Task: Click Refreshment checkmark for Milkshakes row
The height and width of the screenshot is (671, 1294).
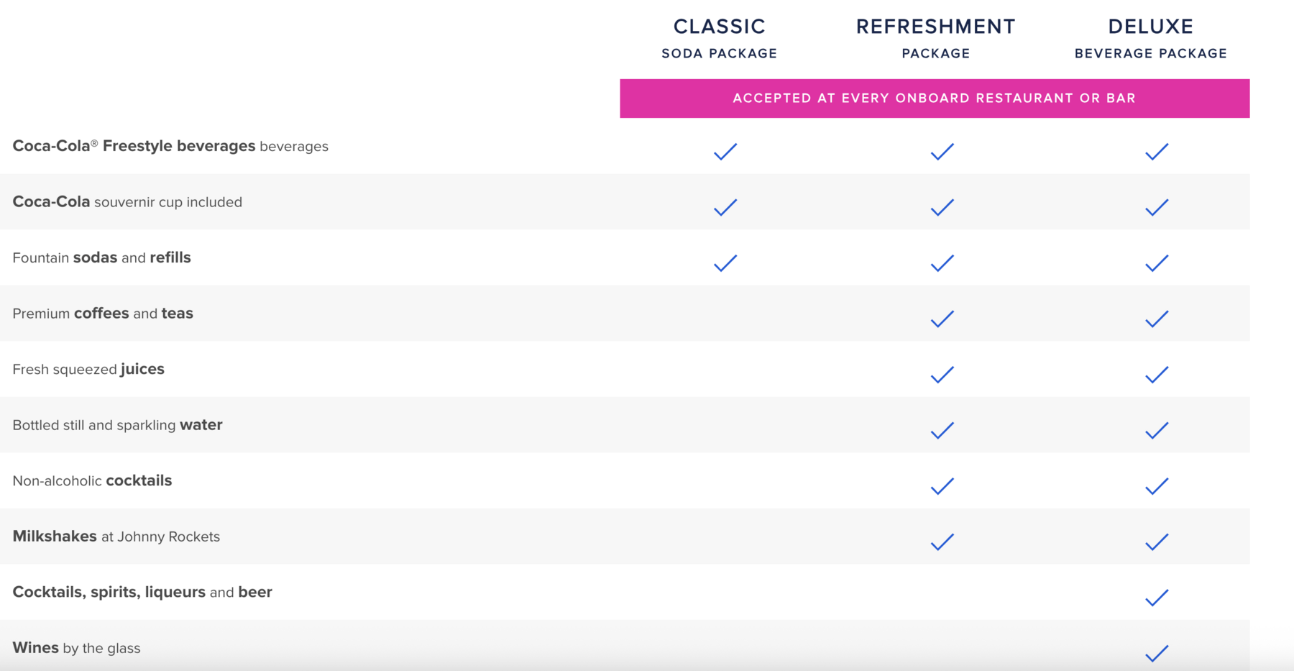Action: (942, 542)
